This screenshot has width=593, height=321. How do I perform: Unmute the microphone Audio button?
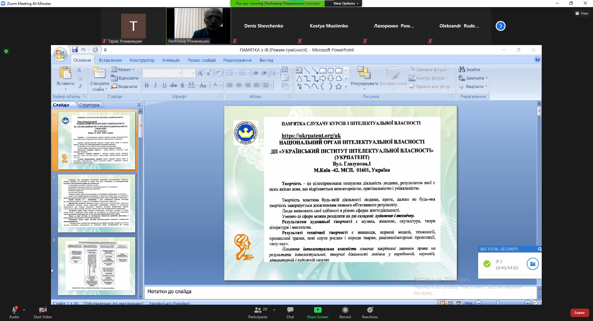tap(14, 310)
